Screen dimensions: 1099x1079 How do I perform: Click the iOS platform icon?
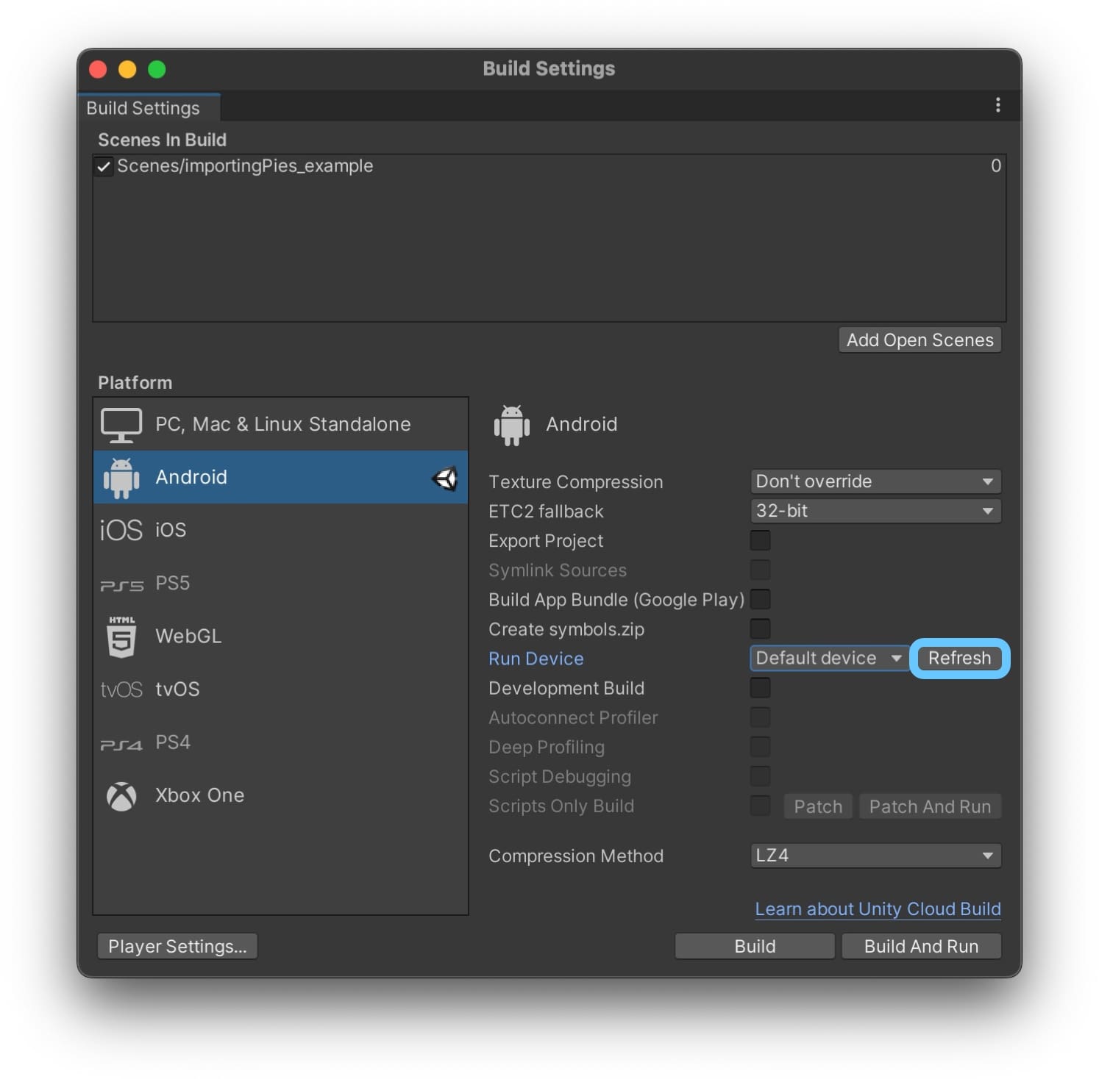[x=121, y=530]
